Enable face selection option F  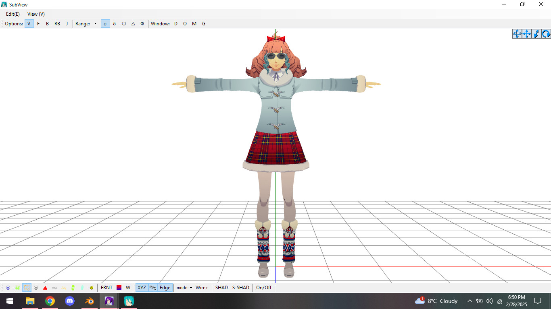[38, 24]
